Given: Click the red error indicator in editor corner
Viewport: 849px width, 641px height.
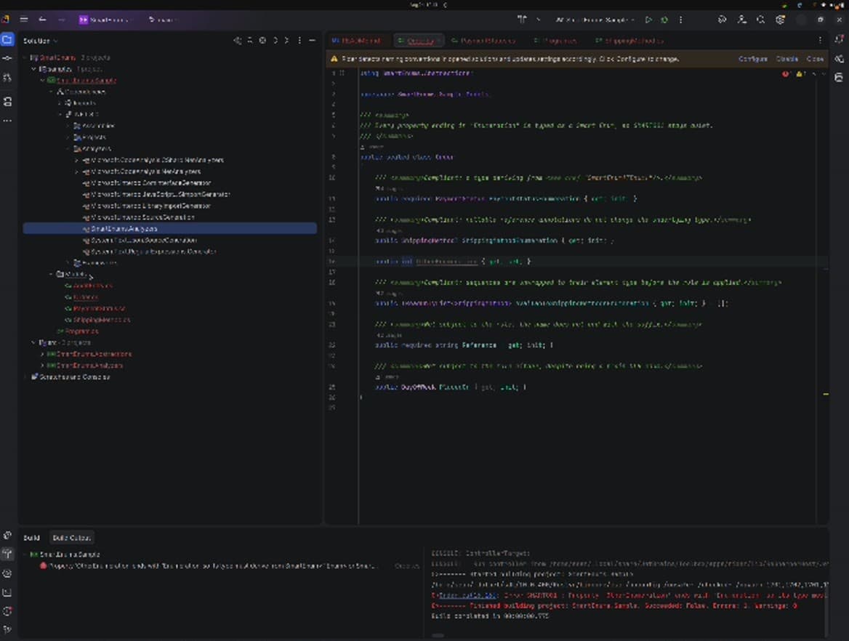Looking at the screenshot, I should click(x=785, y=73).
